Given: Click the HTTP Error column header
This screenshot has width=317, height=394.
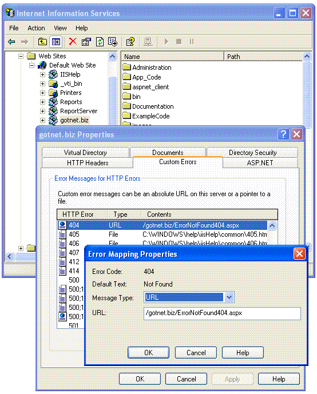Looking at the screenshot, I should [82, 214].
